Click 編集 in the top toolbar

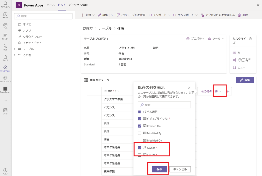103,15
